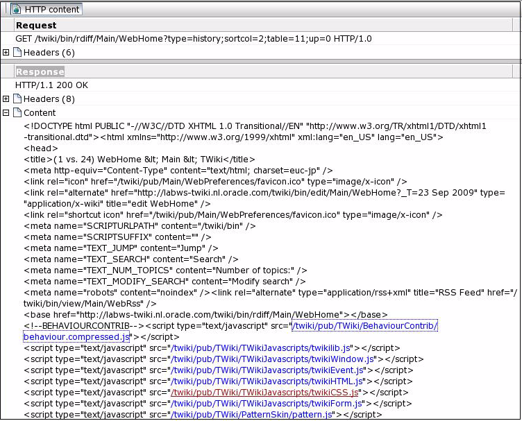The width and height of the screenshot is (522, 421).
Task: Click the document icon beside Content
Action: pyautogui.click(x=17, y=113)
